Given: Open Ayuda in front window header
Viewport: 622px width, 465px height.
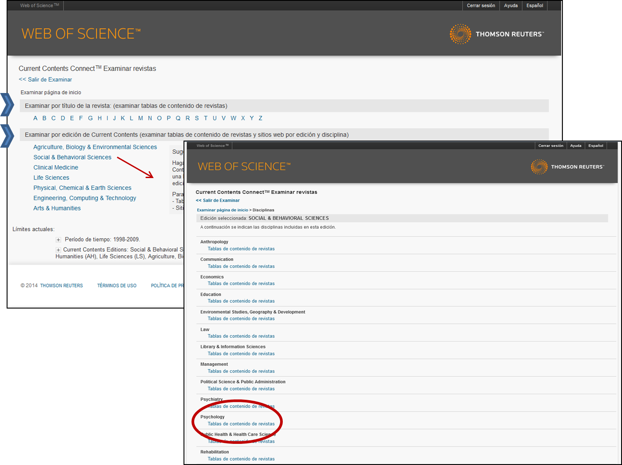Looking at the screenshot, I should (x=576, y=146).
